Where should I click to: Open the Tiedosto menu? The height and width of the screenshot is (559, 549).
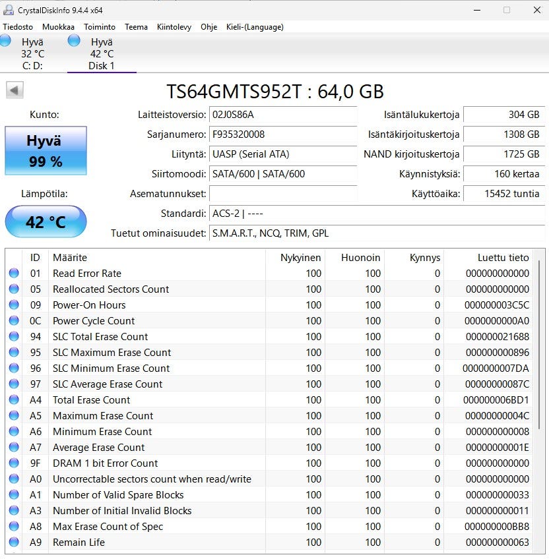click(x=18, y=27)
